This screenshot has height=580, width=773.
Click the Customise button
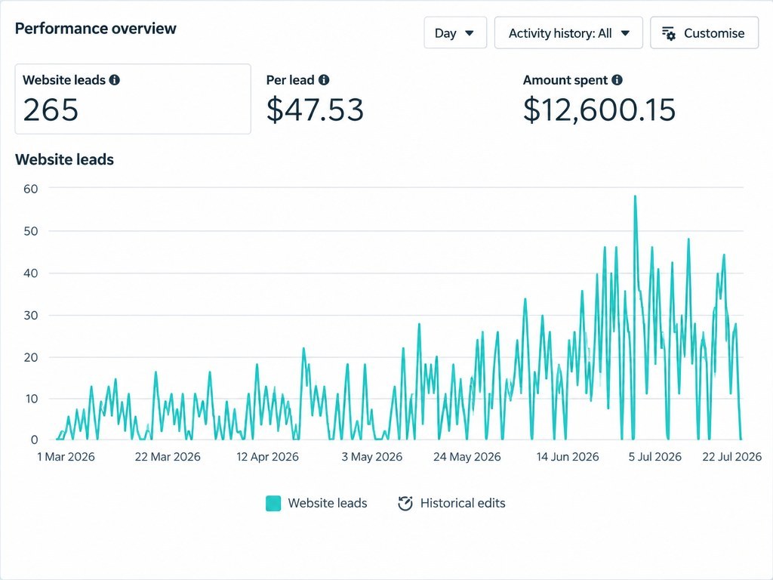click(x=704, y=33)
